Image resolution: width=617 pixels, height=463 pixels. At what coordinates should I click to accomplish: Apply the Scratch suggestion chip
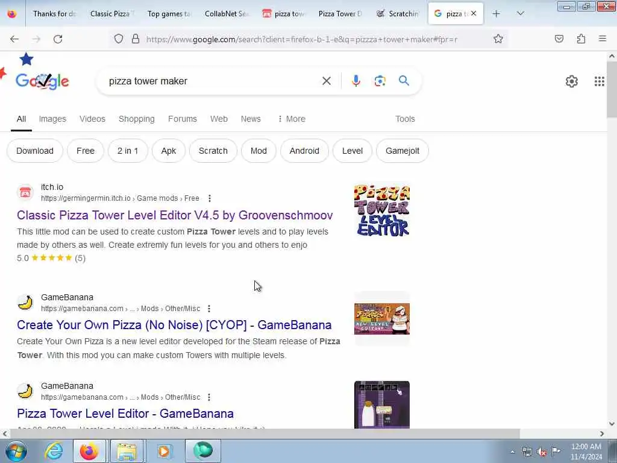pyautogui.click(x=213, y=151)
